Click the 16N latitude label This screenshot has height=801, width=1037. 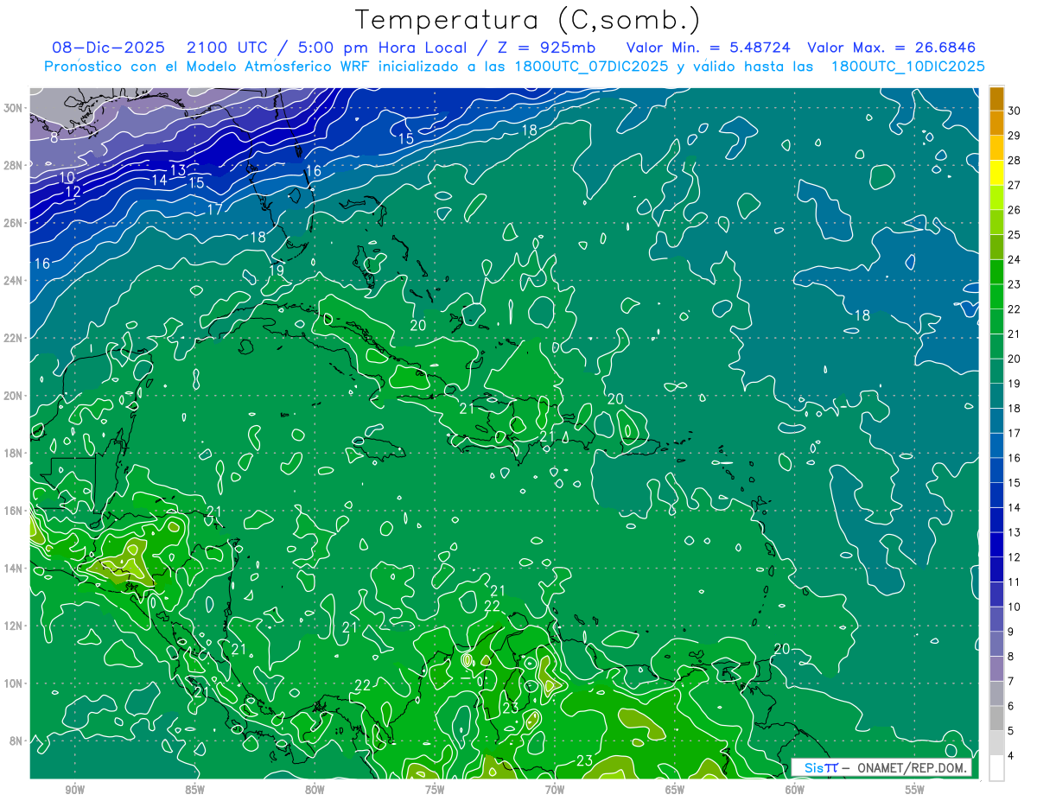[x=14, y=511]
